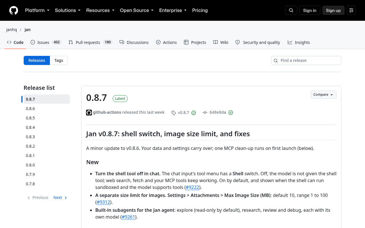Expand the Open Source menu
The image size is (365, 228).
coord(137,10)
